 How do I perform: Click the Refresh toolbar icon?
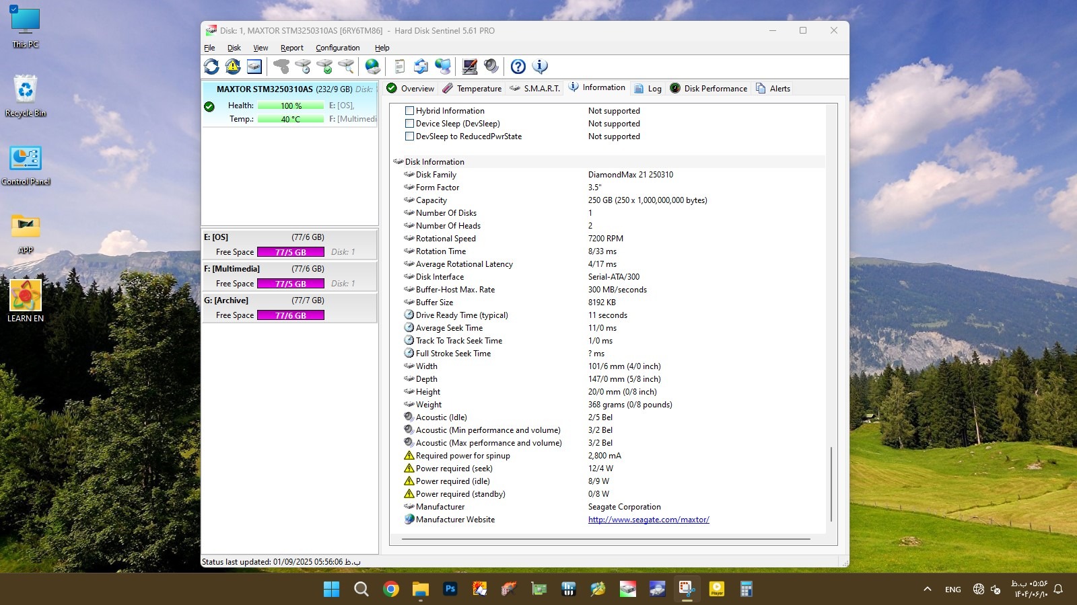pyautogui.click(x=211, y=66)
